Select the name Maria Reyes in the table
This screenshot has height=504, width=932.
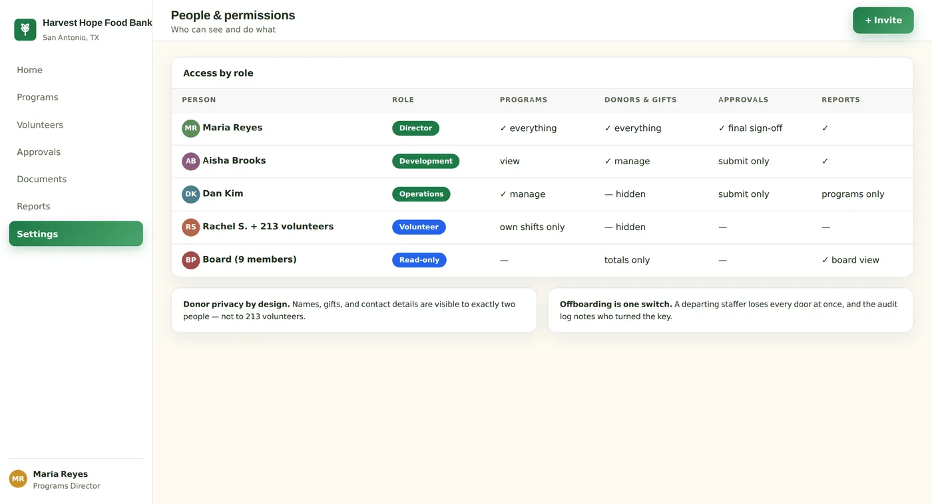[x=232, y=128]
